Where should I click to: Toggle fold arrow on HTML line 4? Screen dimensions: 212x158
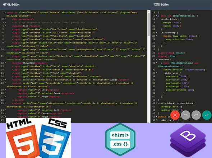(x=5, y=26)
